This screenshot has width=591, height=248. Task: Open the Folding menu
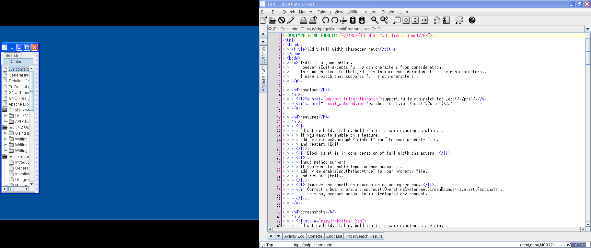click(x=324, y=12)
